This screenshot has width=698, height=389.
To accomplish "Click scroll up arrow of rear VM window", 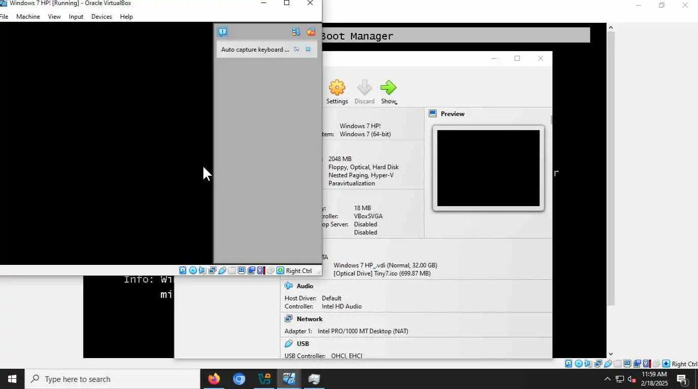I will click(611, 27).
